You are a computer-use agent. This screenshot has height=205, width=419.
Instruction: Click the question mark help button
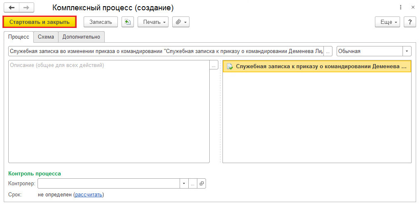[x=410, y=22]
